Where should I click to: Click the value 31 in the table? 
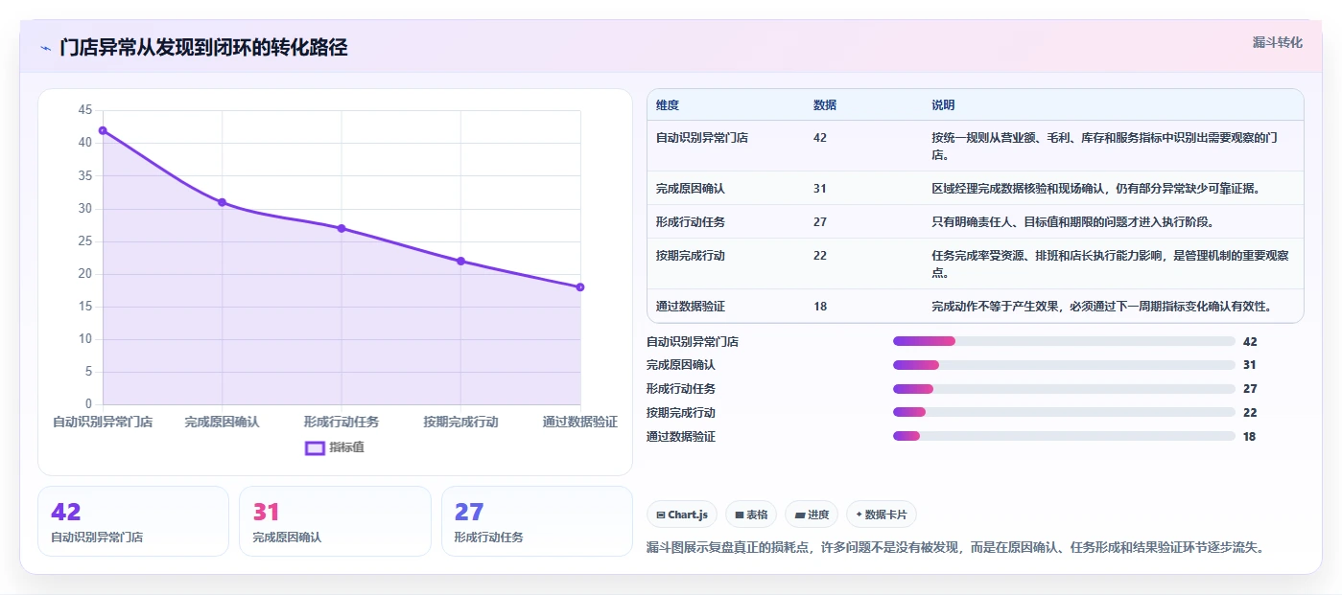820,188
